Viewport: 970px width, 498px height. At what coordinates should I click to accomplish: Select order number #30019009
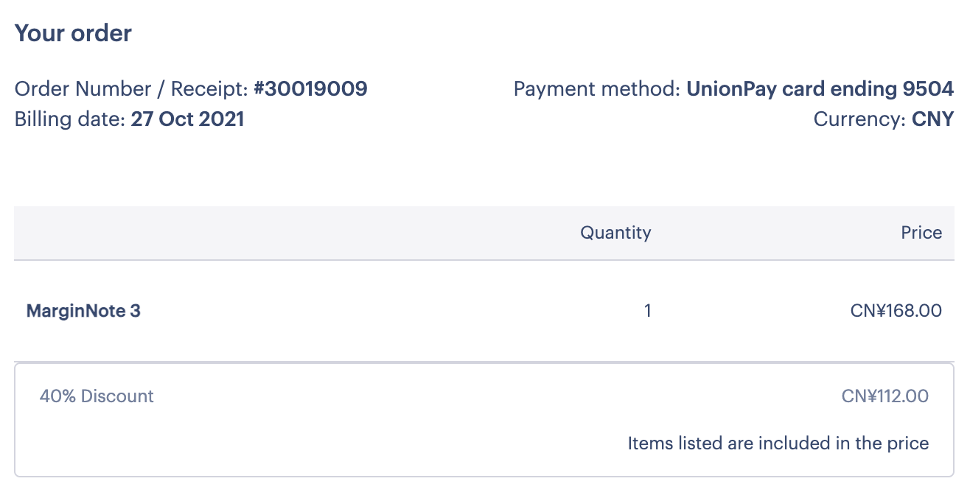point(310,89)
